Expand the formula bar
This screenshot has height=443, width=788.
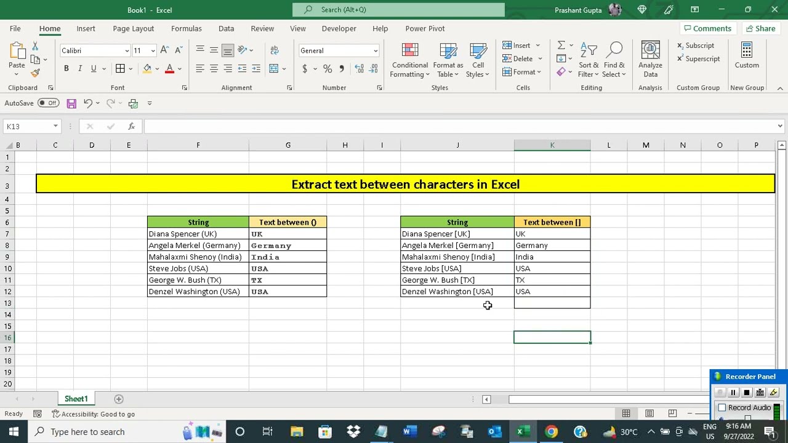(x=780, y=126)
